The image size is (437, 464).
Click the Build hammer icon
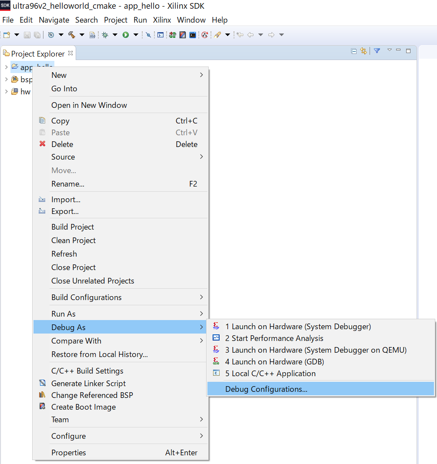pyautogui.click(x=72, y=35)
